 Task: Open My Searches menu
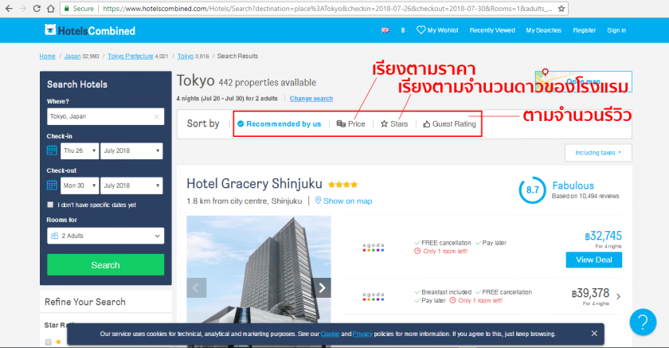click(x=543, y=30)
